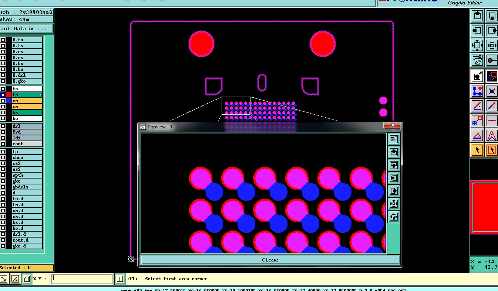The image size is (498, 291).
Task: Select the gko.d layer row
Action: point(27,246)
